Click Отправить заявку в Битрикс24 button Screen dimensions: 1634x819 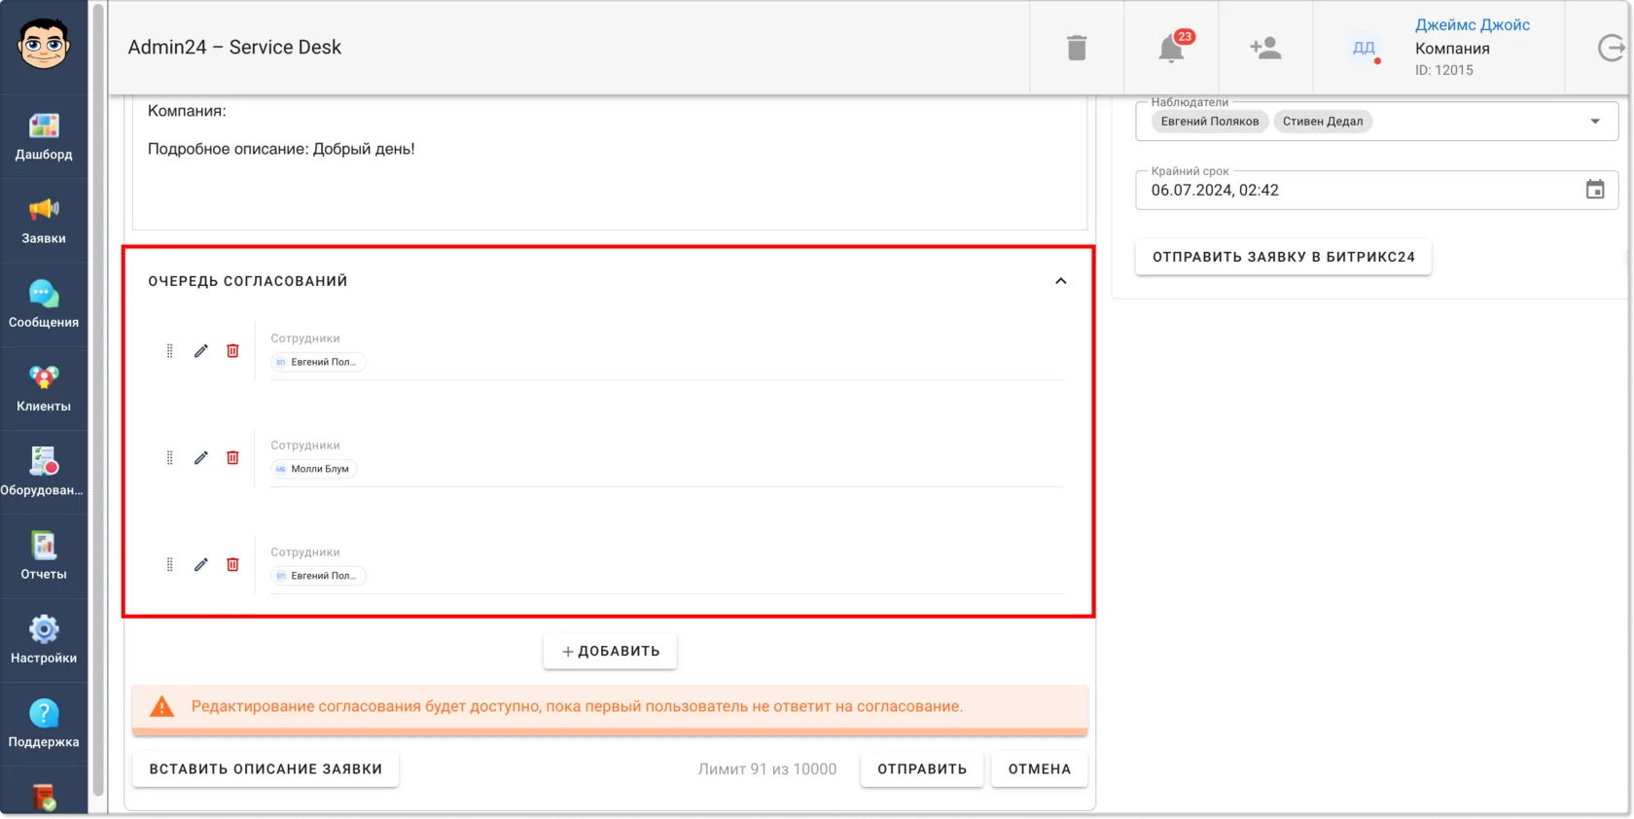click(x=1283, y=257)
